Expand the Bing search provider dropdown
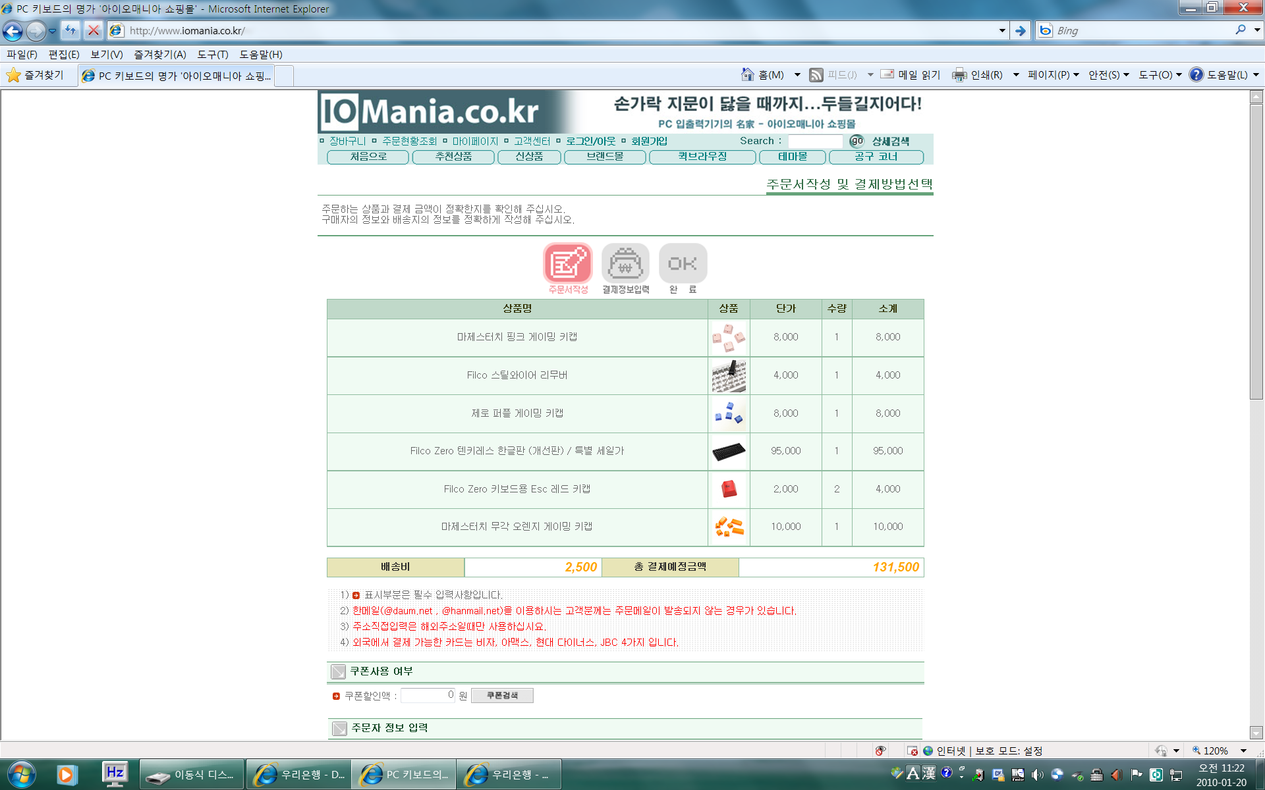Viewport: 1265px width, 790px height. (1257, 30)
